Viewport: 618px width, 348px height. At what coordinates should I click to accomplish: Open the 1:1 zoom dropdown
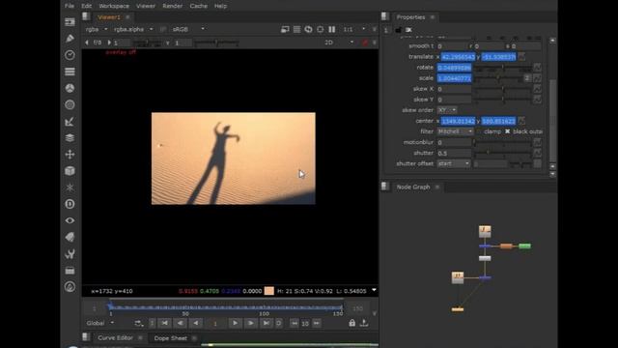pos(354,29)
